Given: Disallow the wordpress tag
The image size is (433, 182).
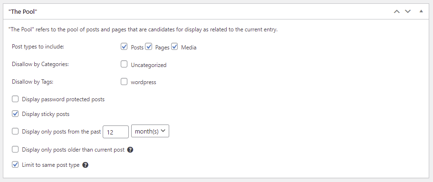Looking at the screenshot, I should point(124,81).
